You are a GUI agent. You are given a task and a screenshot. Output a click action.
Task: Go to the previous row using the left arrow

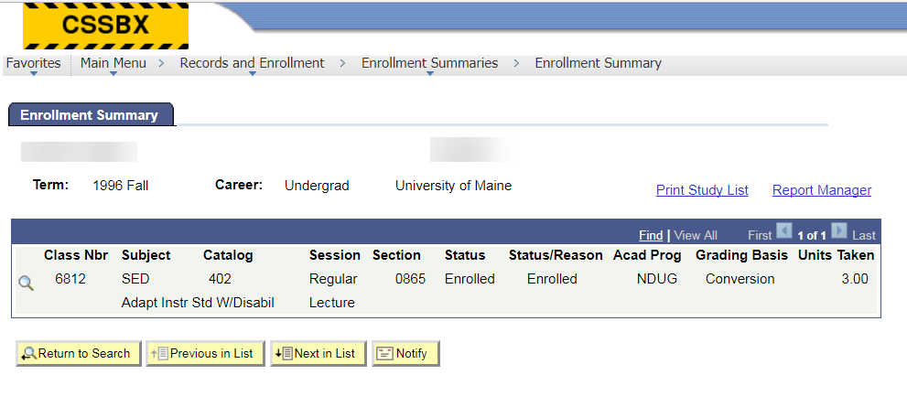[x=784, y=231]
